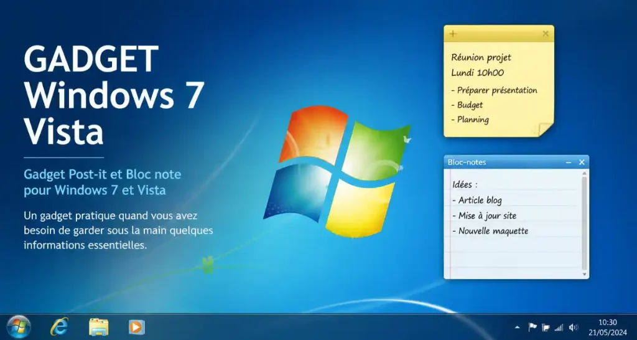Viewport: 637px width, 340px height.
Task: Click the "- Budget" line in Post-it
Action: 467,105
